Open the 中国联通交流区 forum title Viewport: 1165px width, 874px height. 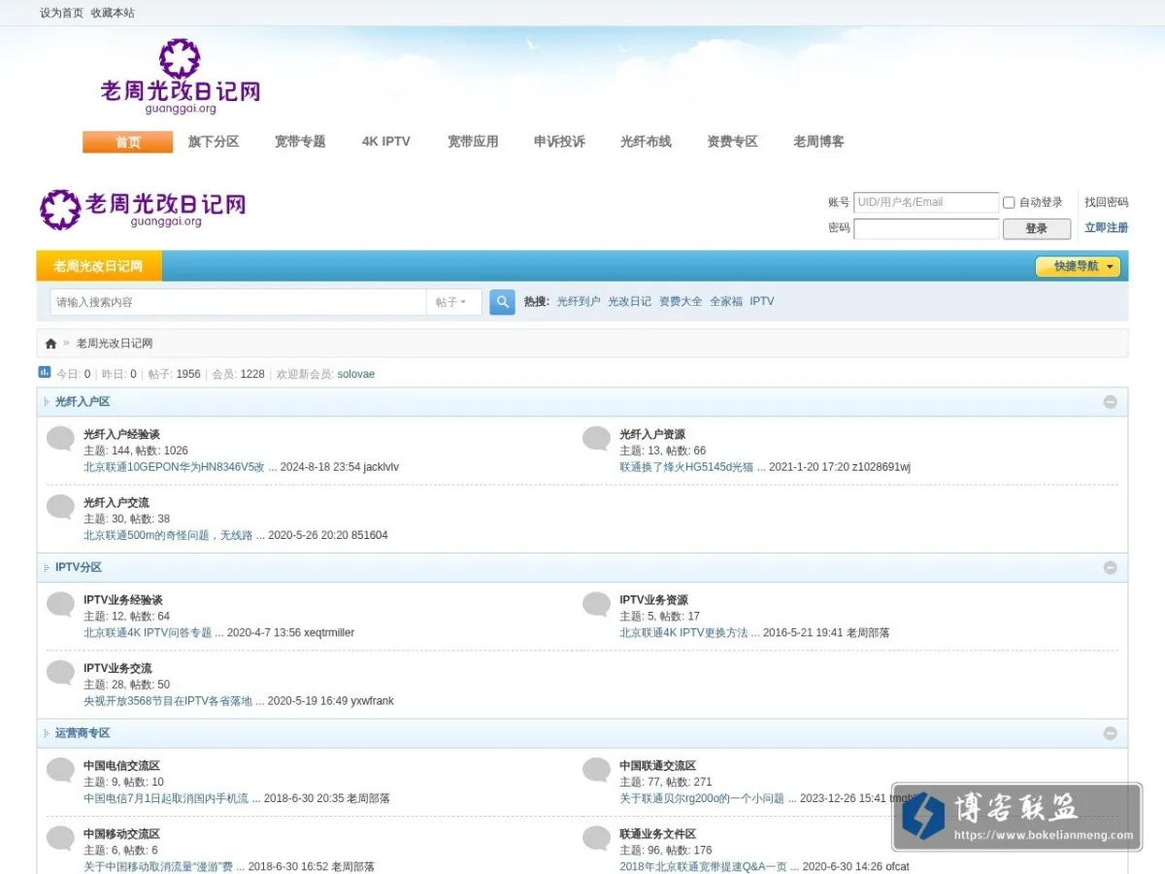click(657, 766)
